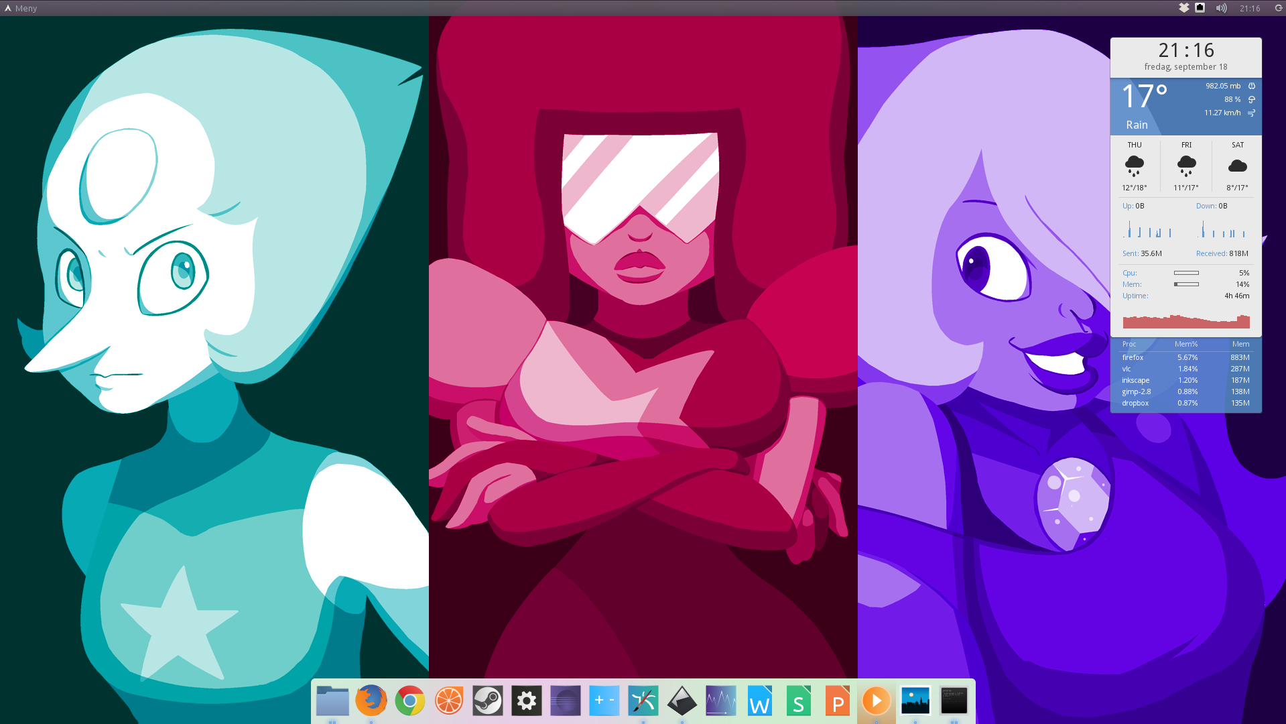Click the 'Received: 818M' value

1222,253
